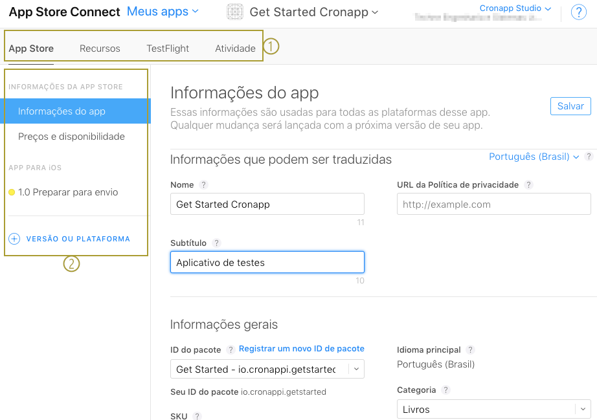Click Registrar um novo ID de pacote link

pyautogui.click(x=302, y=349)
